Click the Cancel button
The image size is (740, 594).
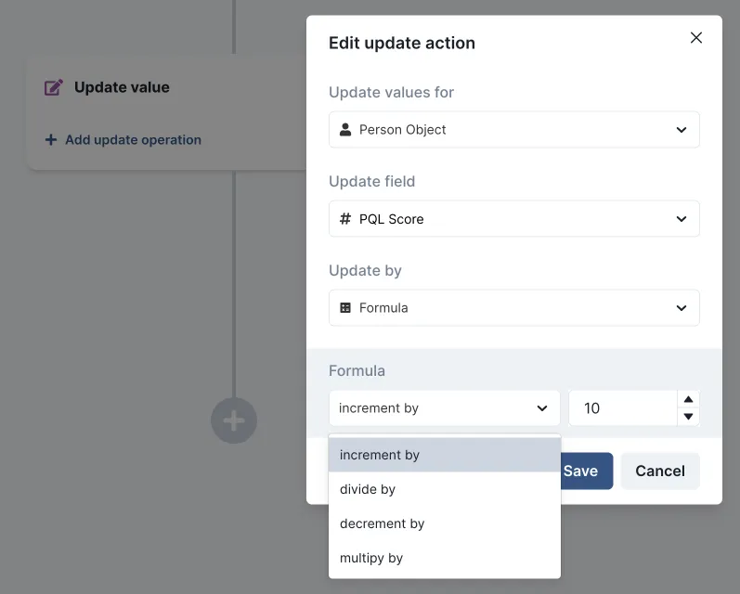659,471
